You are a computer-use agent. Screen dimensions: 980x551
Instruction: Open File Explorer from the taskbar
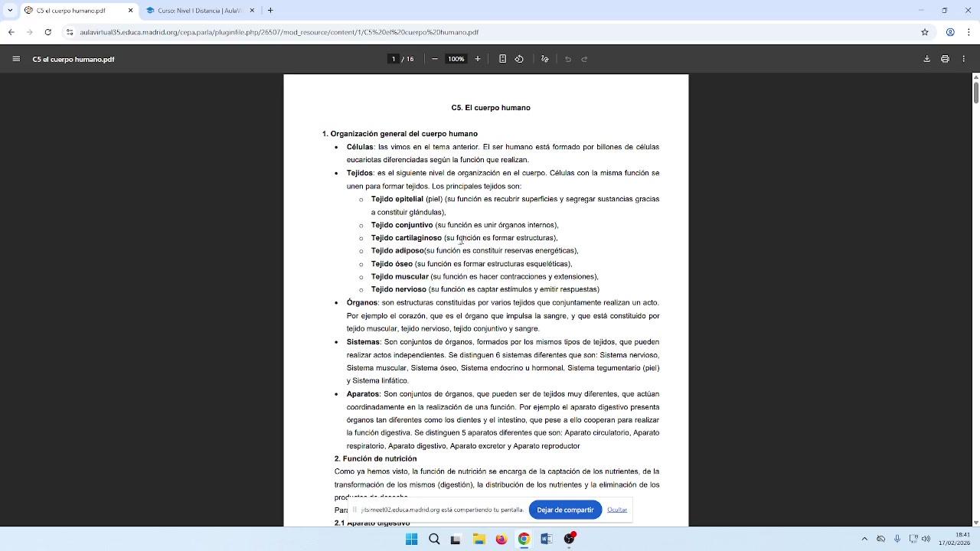pyautogui.click(x=479, y=539)
